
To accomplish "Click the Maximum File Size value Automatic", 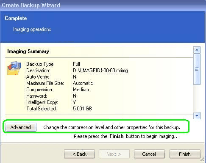I will (83, 83).
